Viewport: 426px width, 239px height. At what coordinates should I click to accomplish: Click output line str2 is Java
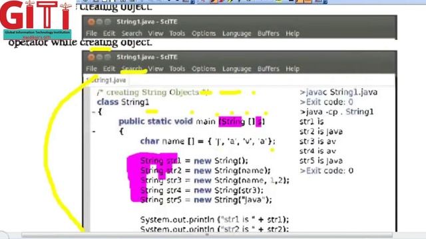click(x=321, y=131)
